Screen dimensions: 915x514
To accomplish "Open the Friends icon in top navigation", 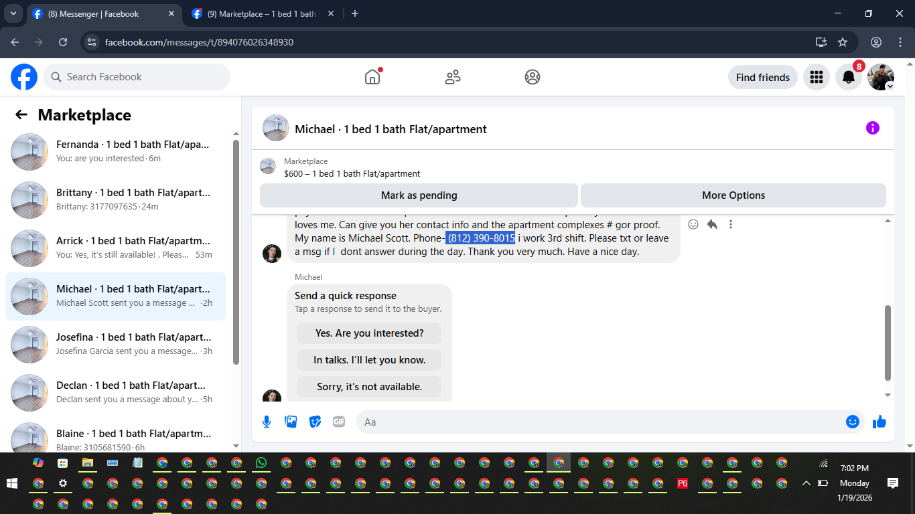I will click(x=453, y=77).
